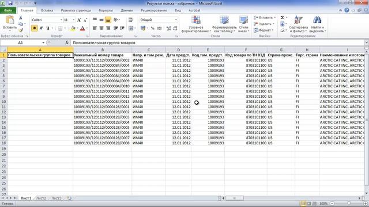Switch to Разметка страницы tab
This screenshot has width=369, height=207.
click(76, 10)
